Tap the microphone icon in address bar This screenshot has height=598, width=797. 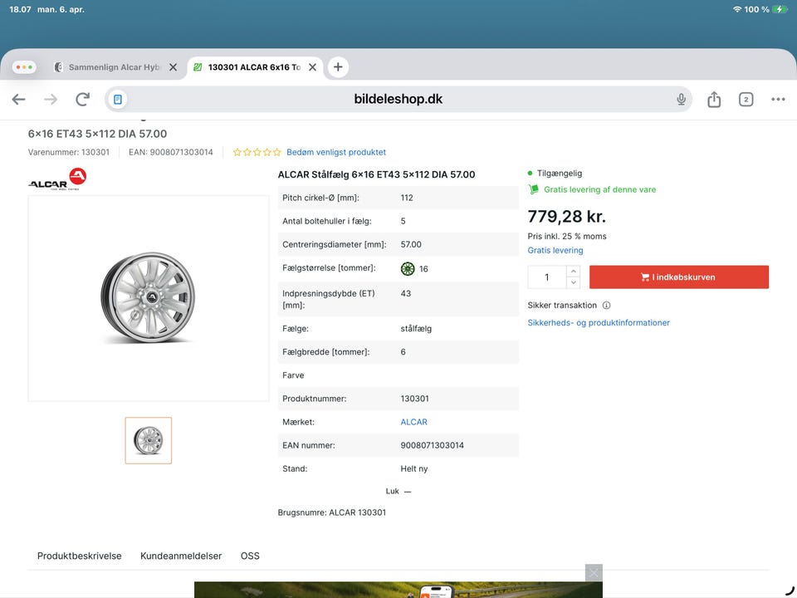tap(681, 100)
